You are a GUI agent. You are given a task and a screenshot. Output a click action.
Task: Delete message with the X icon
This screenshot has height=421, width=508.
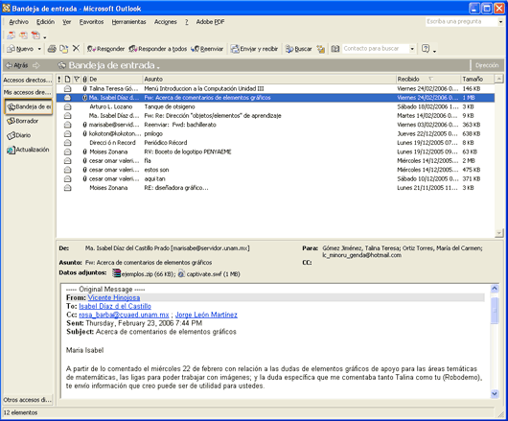76,49
